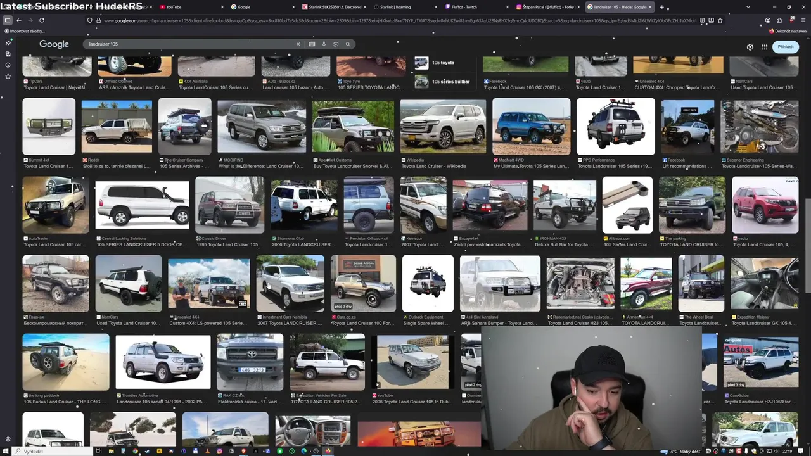Open Instagram app from the taskbar
The width and height of the screenshot is (811, 456).
coord(219,452)
